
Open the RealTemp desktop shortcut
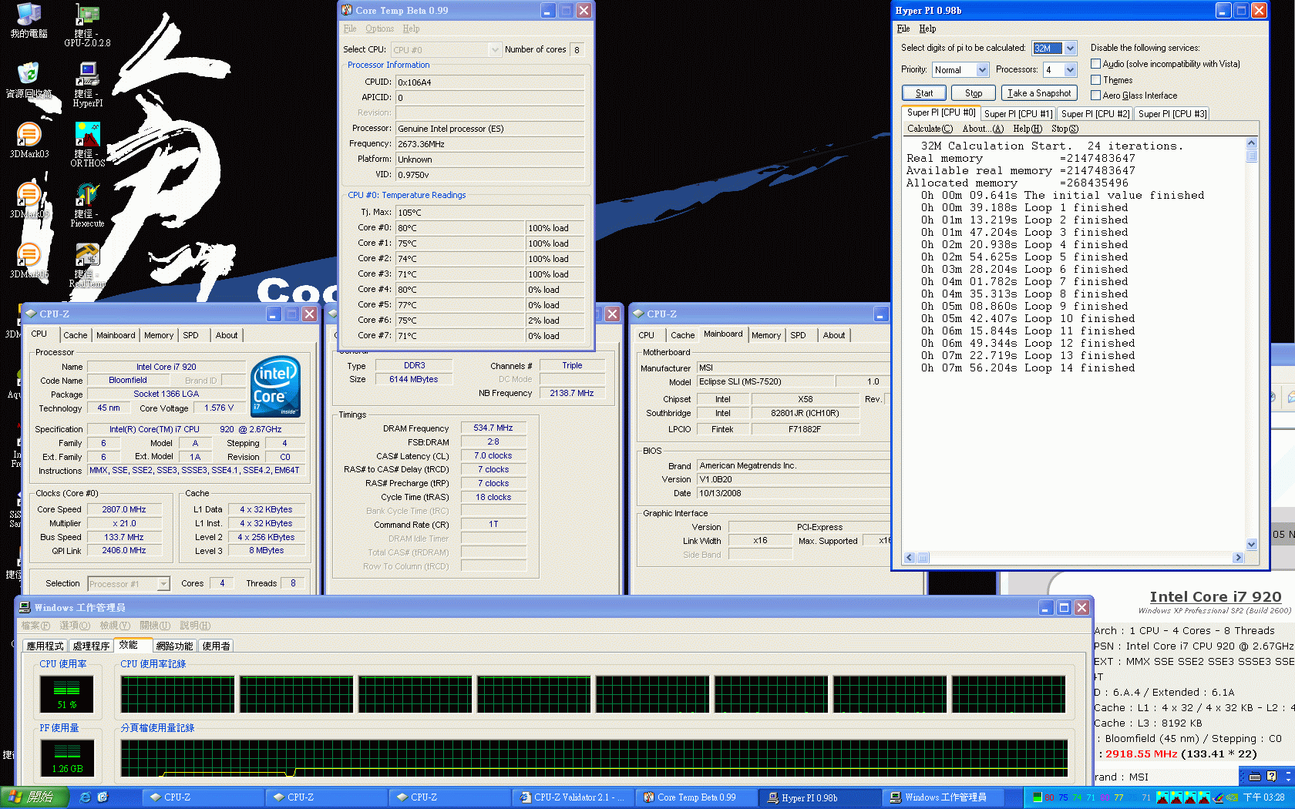pyautogui.click(x=87, y=265)
